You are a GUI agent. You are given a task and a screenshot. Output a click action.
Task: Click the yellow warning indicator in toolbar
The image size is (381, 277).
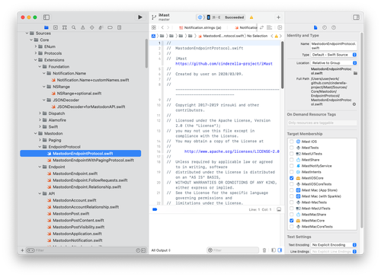(251, 18)
